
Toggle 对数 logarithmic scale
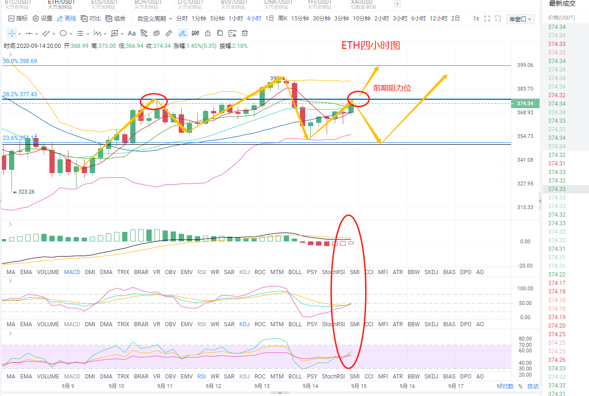click(508, 386)
